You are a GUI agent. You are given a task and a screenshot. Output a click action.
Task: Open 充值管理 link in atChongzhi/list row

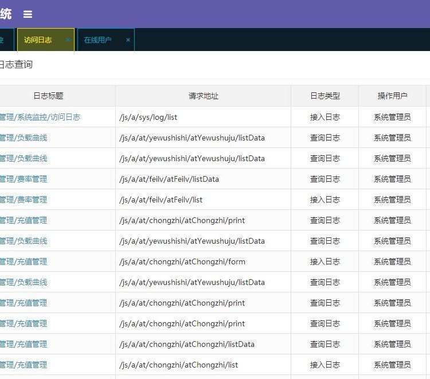pos(24,365)
